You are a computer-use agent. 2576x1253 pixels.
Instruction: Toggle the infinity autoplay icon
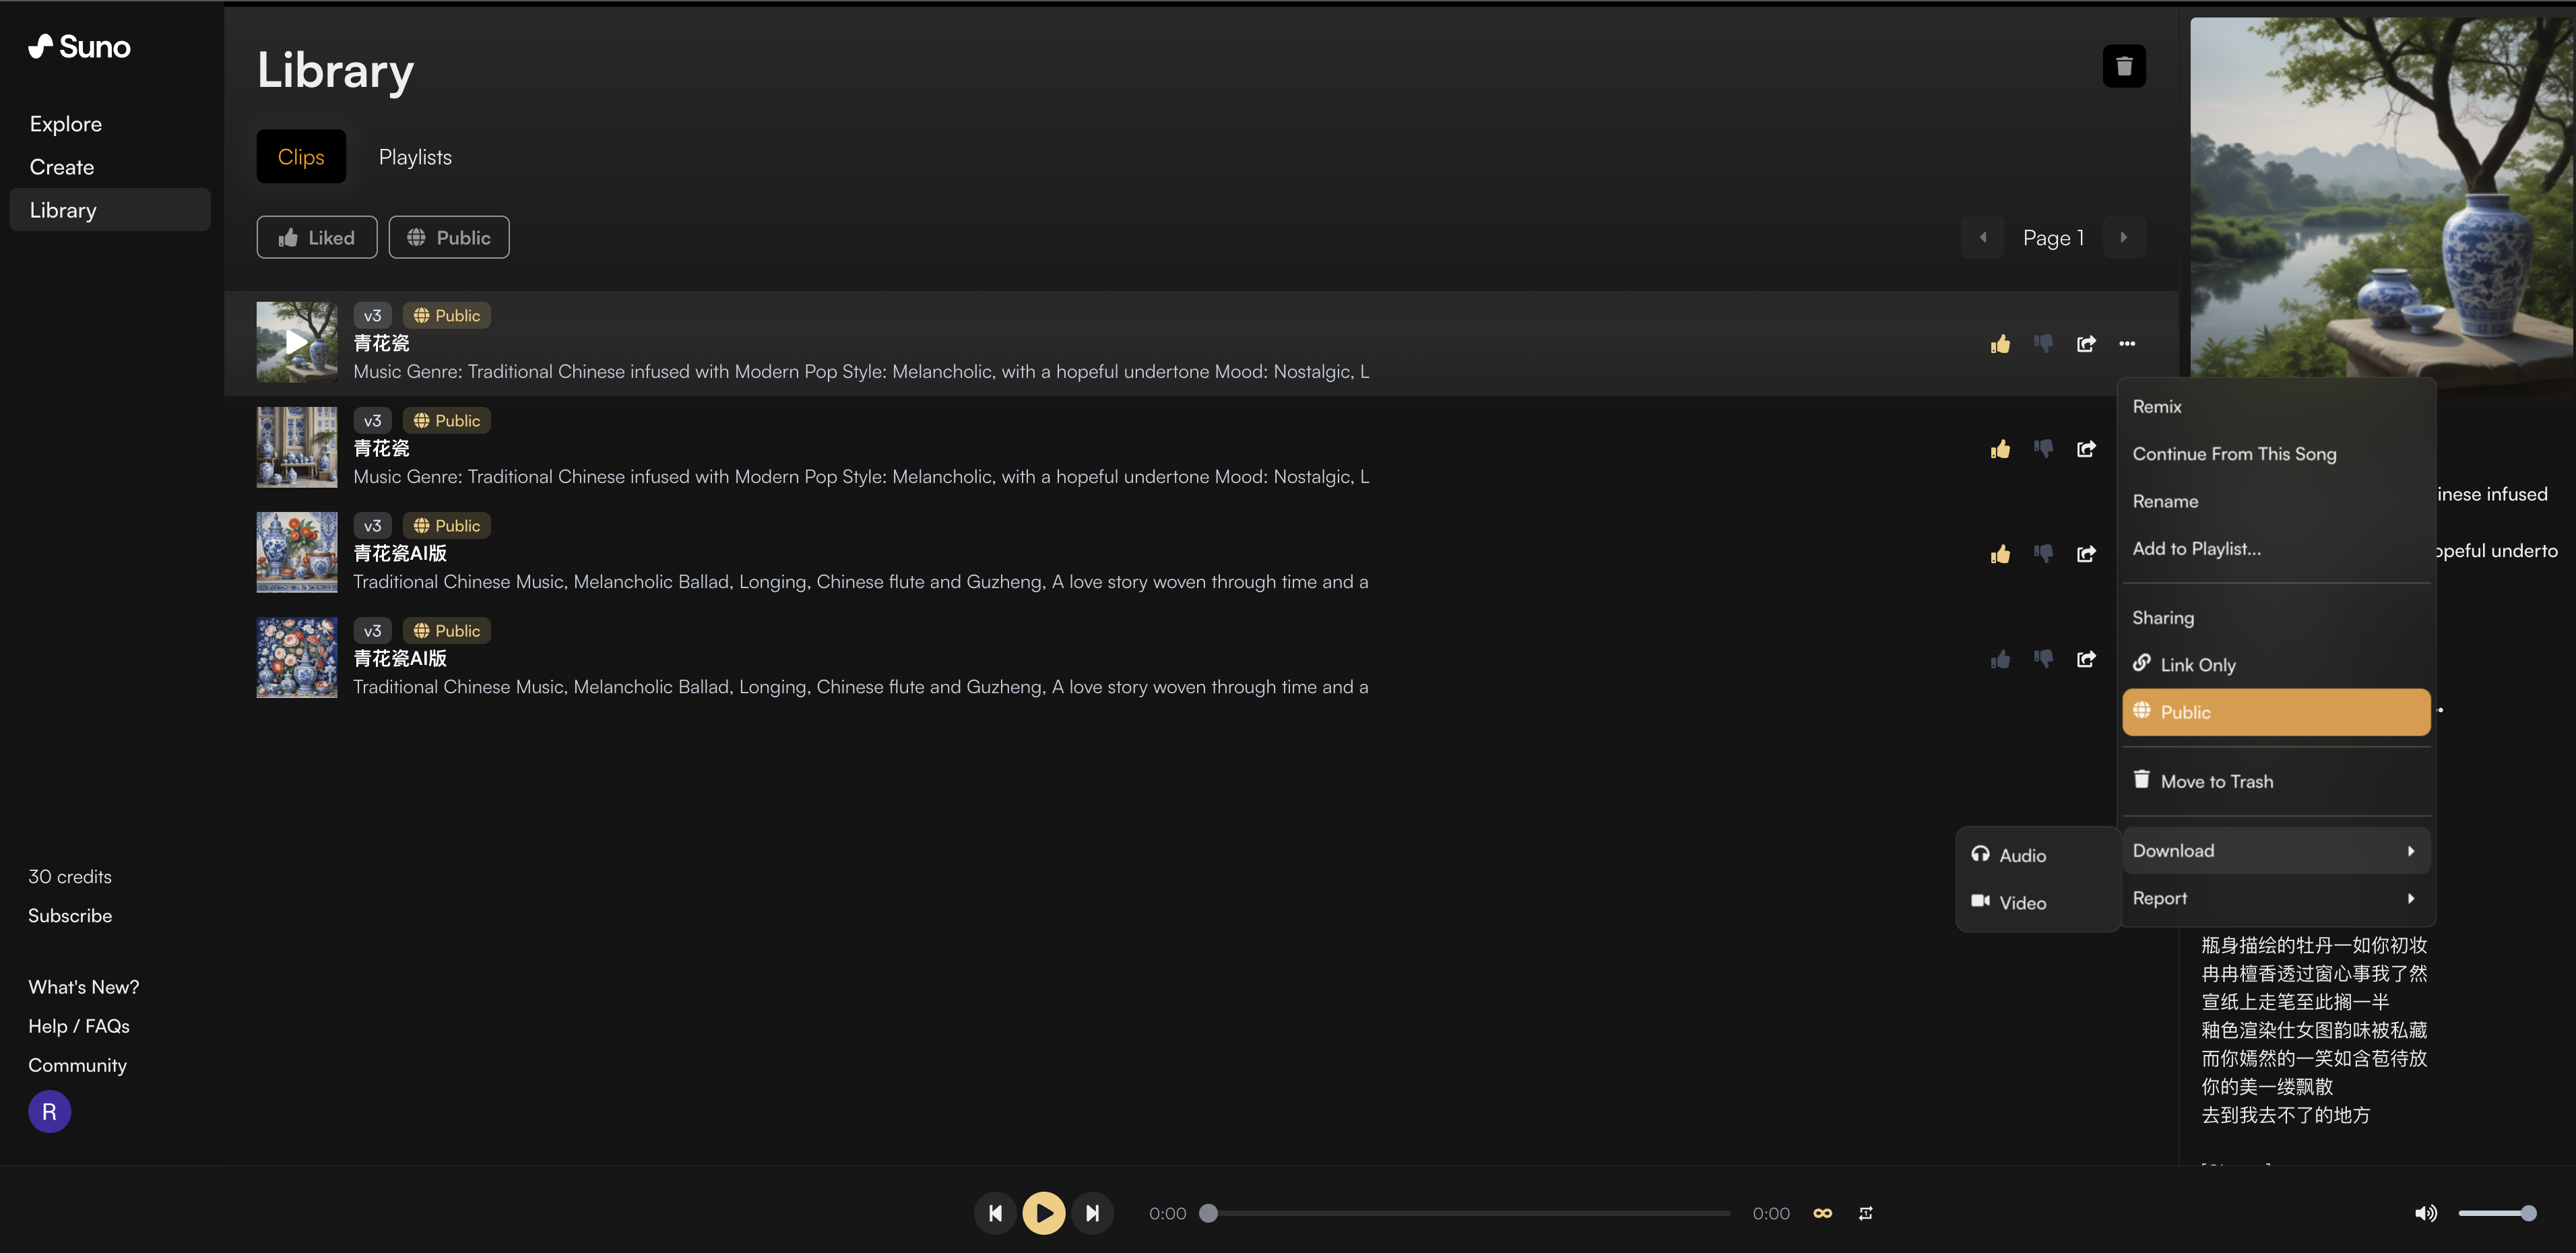click(1823, 1213)
